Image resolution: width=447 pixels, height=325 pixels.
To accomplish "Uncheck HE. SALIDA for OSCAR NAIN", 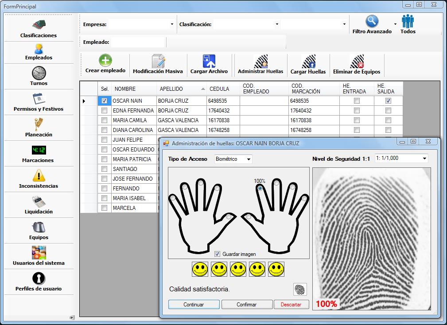I will [388, 101].
